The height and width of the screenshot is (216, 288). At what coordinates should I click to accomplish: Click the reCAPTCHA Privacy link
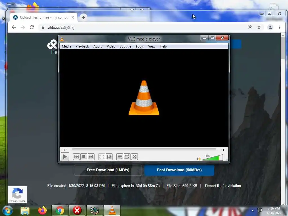(13, 201)
